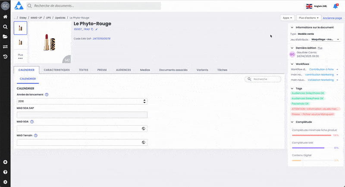Click the Plus three-dots under thumbnails
The image size is (345, 187).
(20, 57)
